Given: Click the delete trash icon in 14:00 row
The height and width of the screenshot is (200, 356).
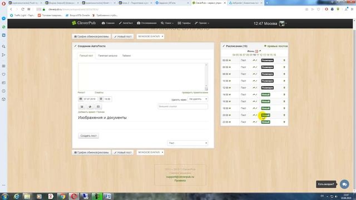Looking at the screenshot, I should tap(284, 94).
